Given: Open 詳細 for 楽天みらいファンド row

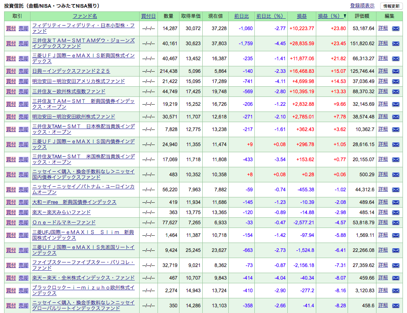Looking at the screenshot, I should [383, 212].
